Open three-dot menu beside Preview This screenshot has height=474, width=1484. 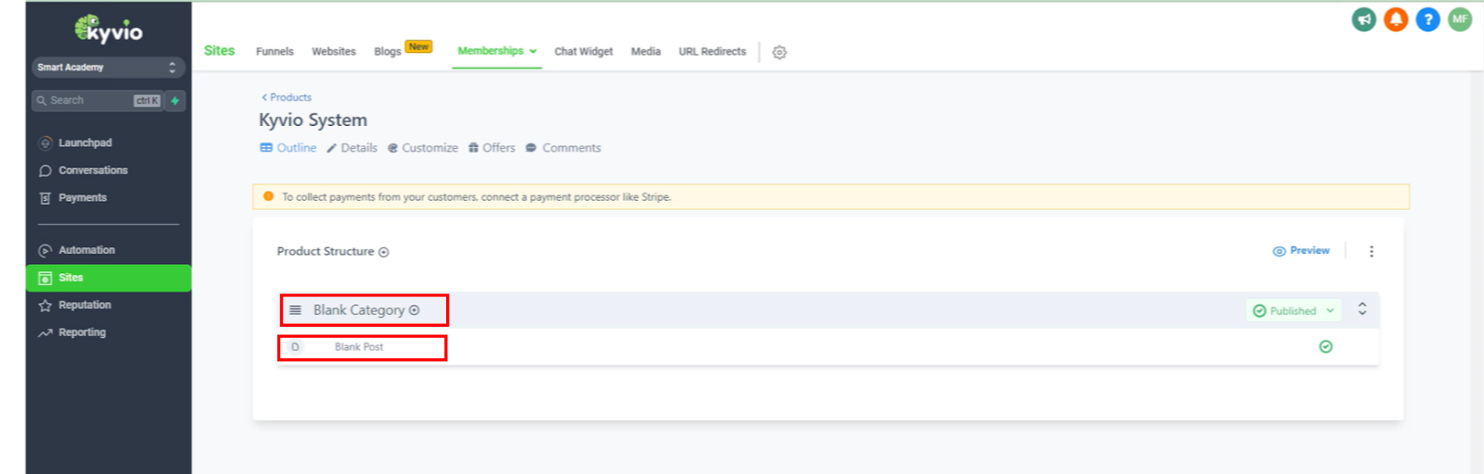coord(1371,252)
